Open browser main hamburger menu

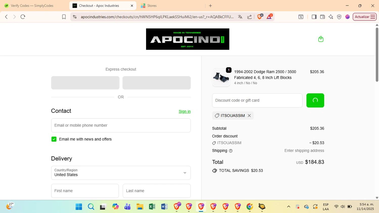point(373,17)
